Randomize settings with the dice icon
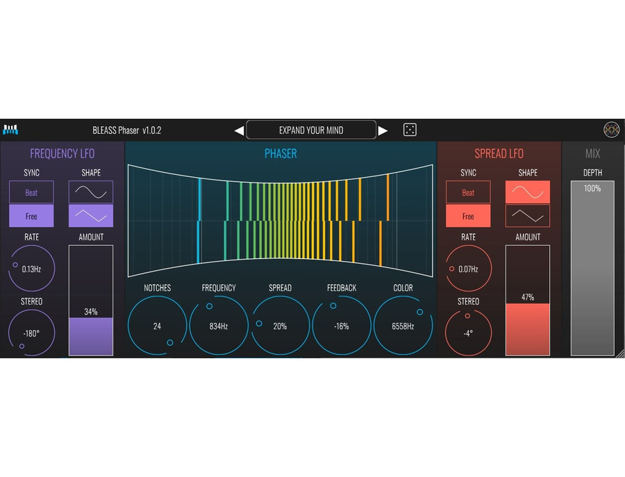Image resolution: width=625 pixels, height=477 pixels. tap(410, 130)
